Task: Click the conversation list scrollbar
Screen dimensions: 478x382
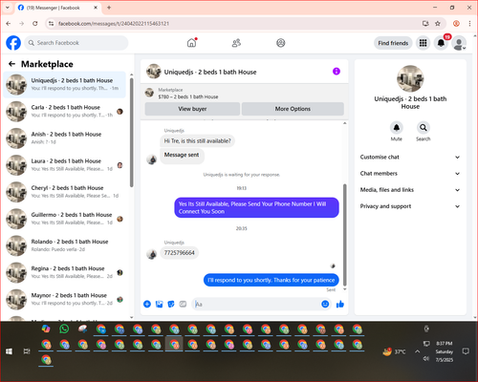Action: 132,132
